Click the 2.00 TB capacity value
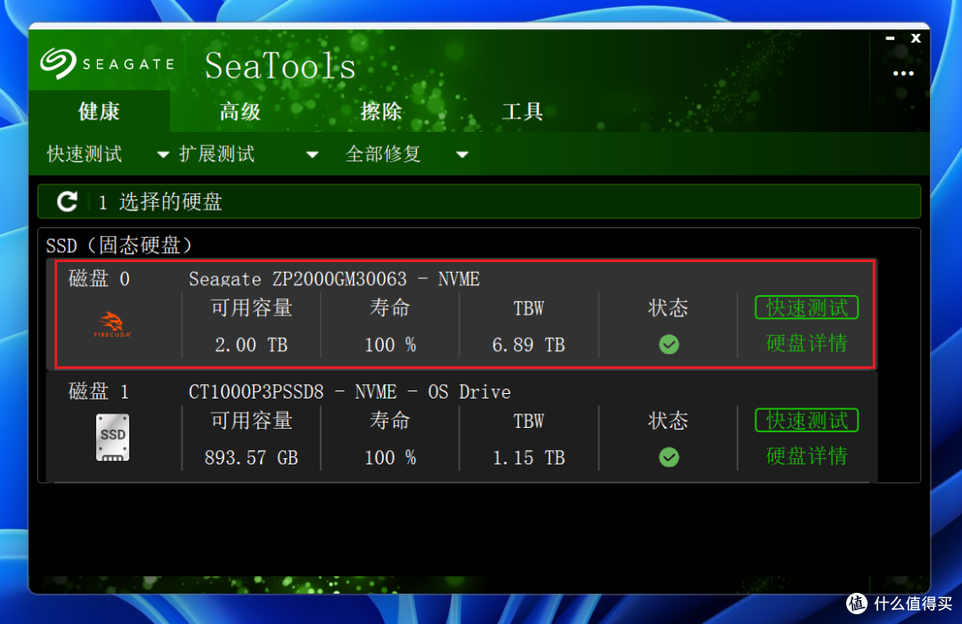 pyautogui.click(x=251, y=345)
